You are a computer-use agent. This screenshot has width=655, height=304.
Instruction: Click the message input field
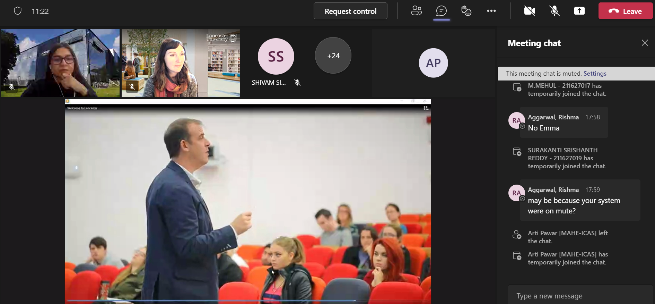pos(580,296)
